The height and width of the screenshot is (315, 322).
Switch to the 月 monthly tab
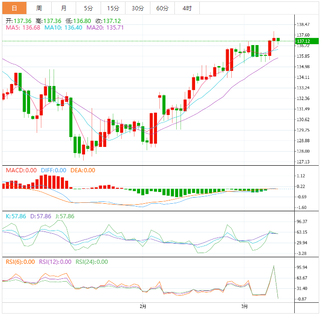[63, 8]
